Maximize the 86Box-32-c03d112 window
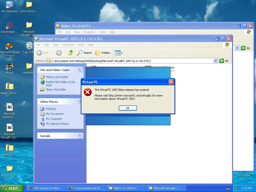The width and height of the screenshot is (256, 192). point(244,26)
